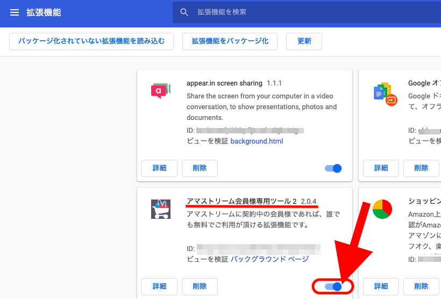Click the appear.in screen sharing icon
Image resolution: width=441 pixels, height=299 pixels.
point(161,90)
